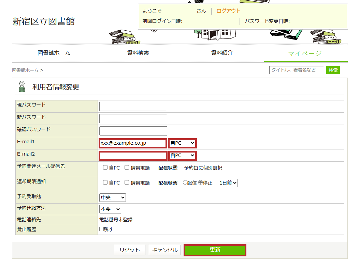Screen dimensions: 359x271
Task: Click the 前回ログイン日時 label
Action: pos(162,21)
